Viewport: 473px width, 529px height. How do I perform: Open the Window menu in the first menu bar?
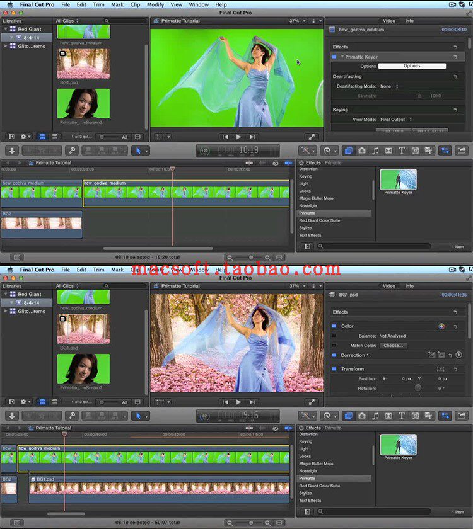(199, 4)
